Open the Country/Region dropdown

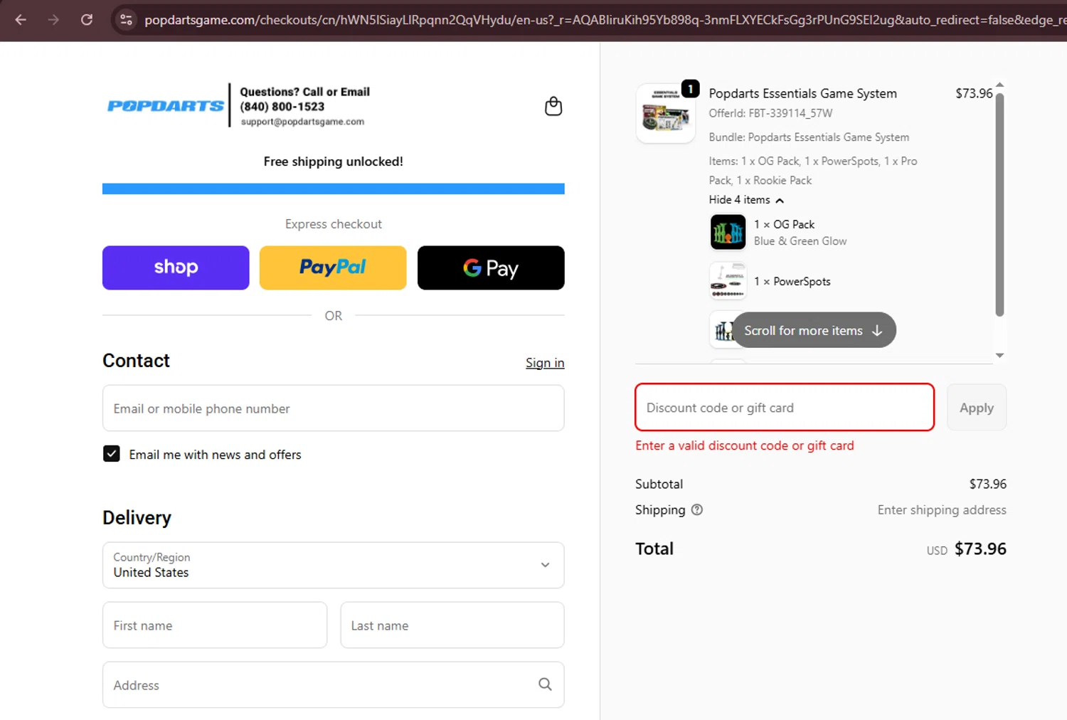(x=333, y=565)
